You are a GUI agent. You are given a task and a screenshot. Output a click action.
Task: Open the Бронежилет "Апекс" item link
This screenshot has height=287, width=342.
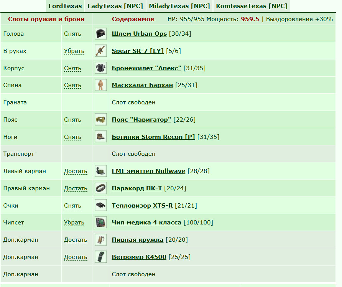click(146, 68)
